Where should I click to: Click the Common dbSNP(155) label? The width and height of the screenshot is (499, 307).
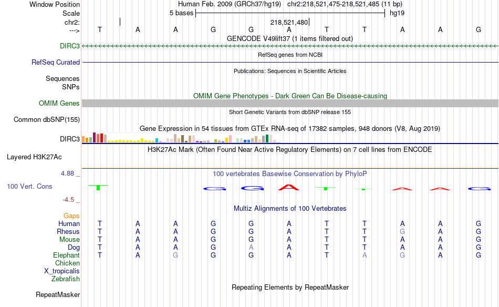[x=46, y=119]
